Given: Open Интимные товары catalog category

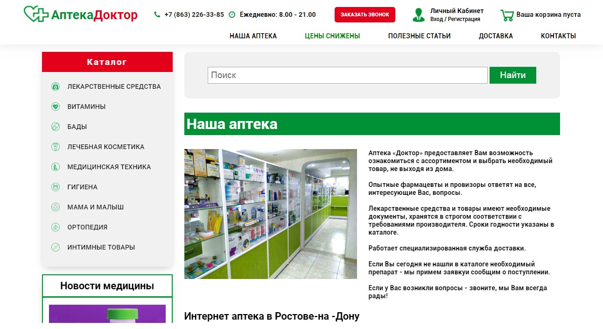Looking at the screenshot, I should pyautogui.click(x=101, y=247).
